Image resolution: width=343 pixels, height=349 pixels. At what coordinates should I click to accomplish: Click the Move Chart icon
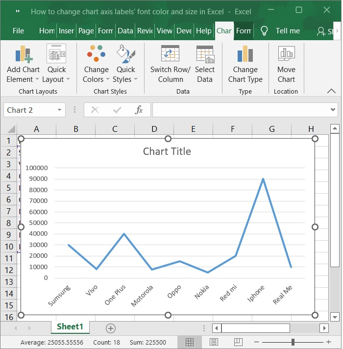286,54
